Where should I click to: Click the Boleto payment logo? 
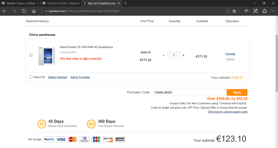coord(120,139)
